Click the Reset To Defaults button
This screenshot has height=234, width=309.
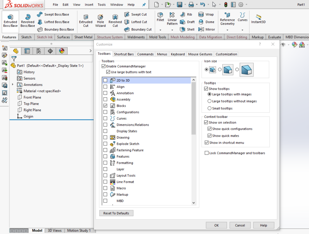pyautogui.click(x=116, y=213)
